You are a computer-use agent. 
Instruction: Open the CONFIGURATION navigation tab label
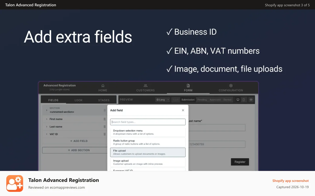(x=231, y=90)
